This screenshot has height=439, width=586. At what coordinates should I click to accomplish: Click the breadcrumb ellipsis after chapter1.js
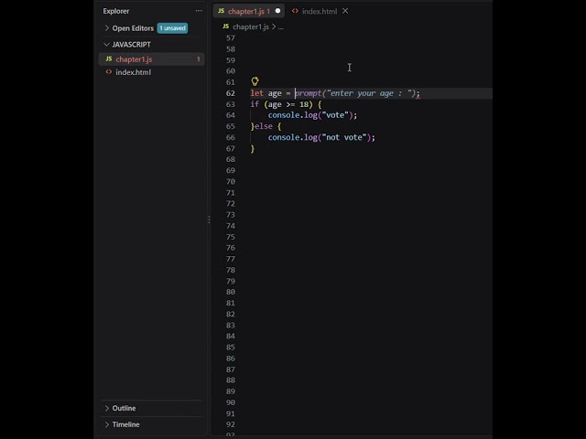coord(281,27)
